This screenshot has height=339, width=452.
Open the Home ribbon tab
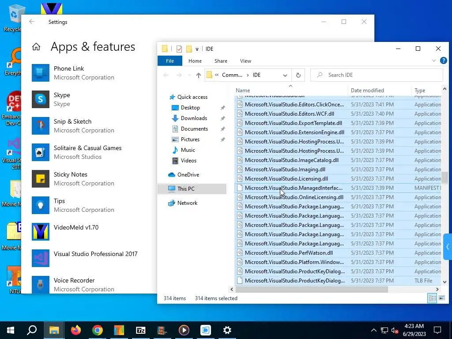coord(195,61)
